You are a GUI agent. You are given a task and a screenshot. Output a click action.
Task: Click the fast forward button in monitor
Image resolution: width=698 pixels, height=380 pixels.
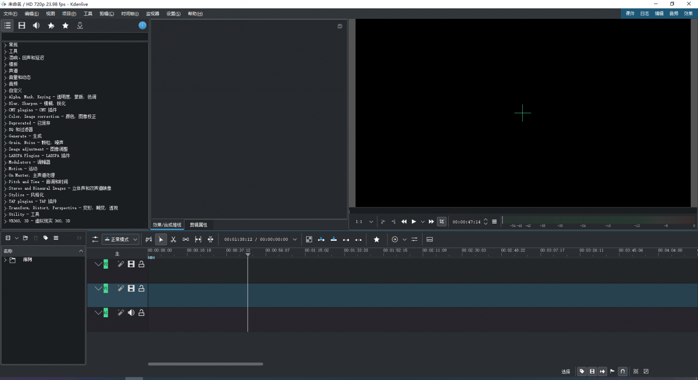tap(431, 221)
